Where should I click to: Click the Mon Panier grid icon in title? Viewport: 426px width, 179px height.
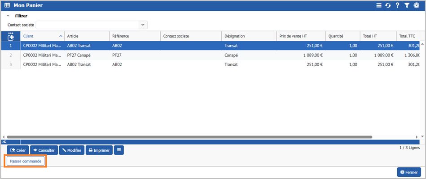click(x=7, y=5)
